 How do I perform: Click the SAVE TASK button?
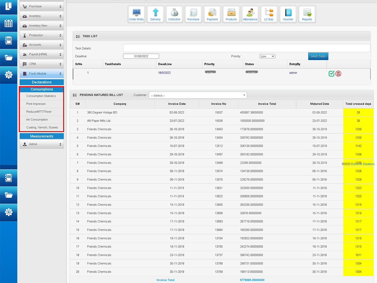point(318,56)
